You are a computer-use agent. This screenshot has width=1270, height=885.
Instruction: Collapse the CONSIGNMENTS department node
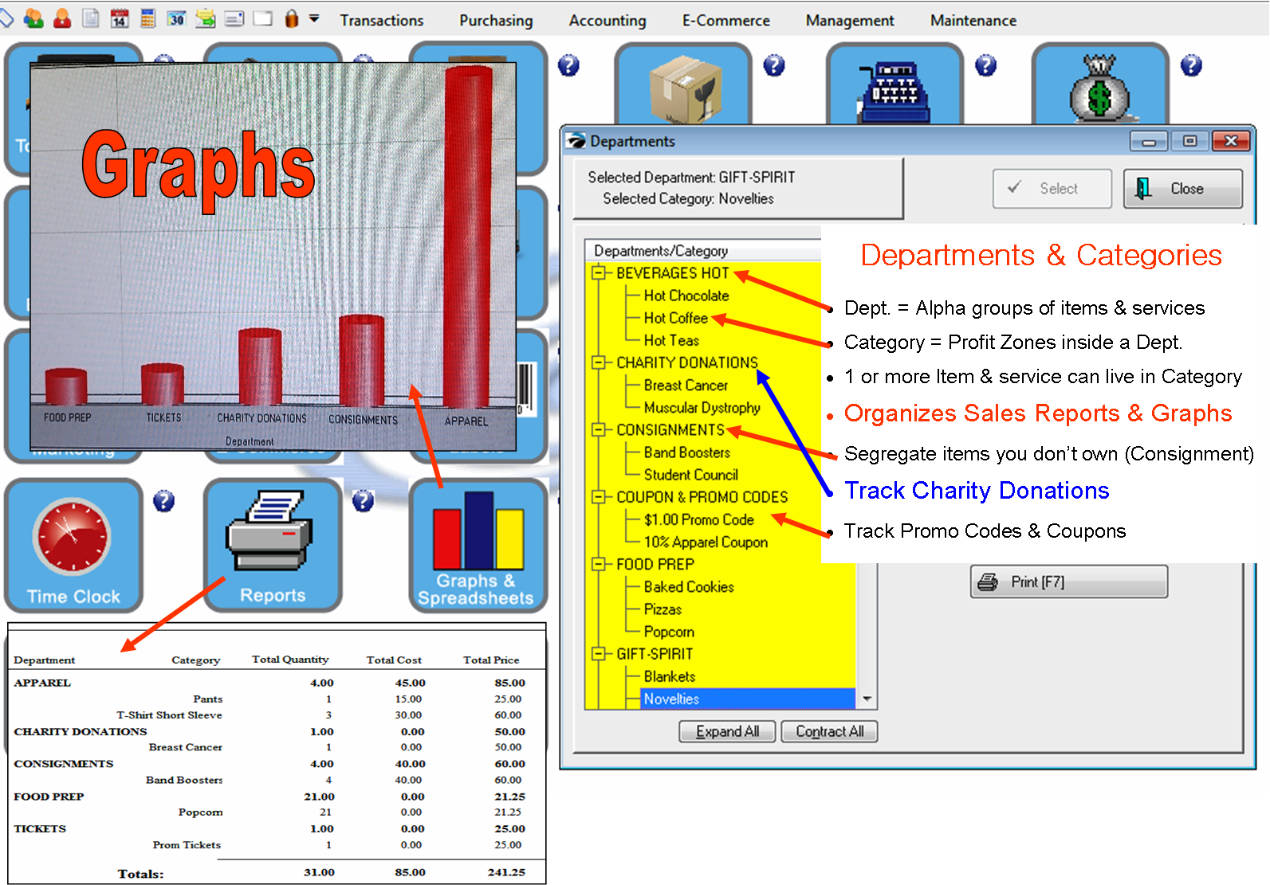tap(598, 430)
